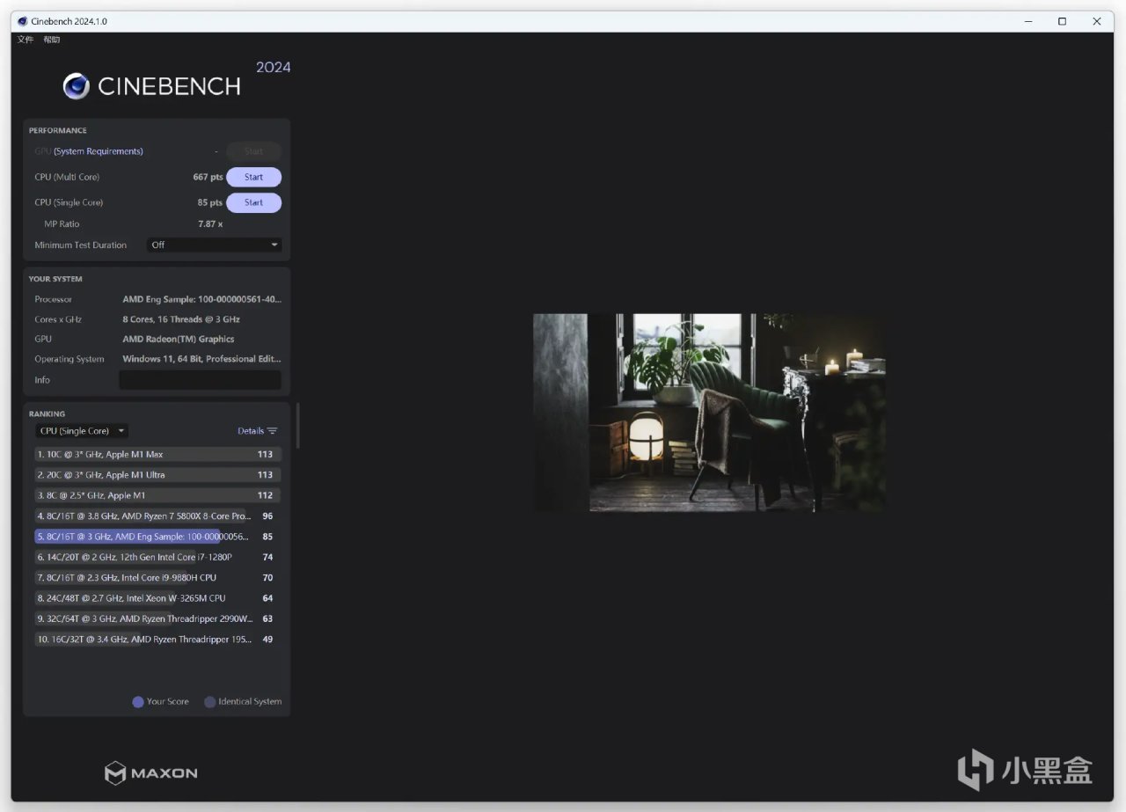Open the 帮助 menu
The width and height of the screenshot is (1126, 812).
[x=52, y=40]
